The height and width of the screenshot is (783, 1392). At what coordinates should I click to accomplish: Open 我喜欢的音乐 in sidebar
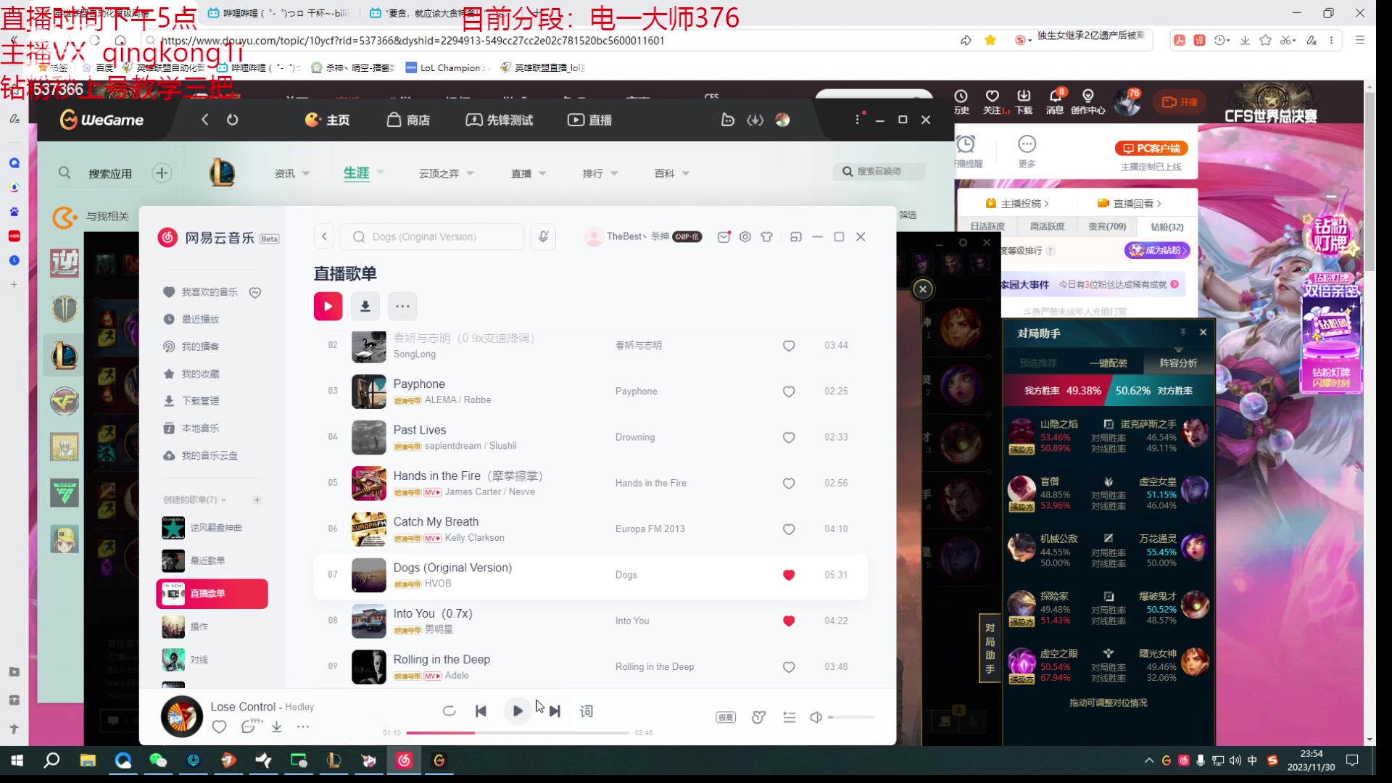pyautogui.click(x=210, y=292)
